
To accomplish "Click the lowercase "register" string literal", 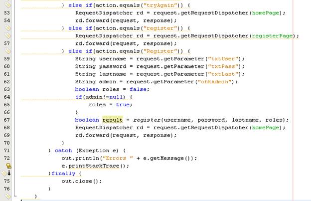I will point(160,28).
